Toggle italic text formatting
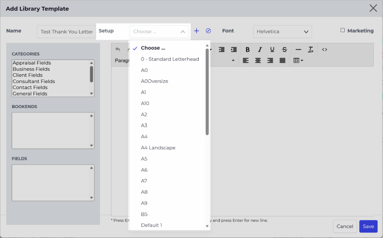 coord(260,50)
